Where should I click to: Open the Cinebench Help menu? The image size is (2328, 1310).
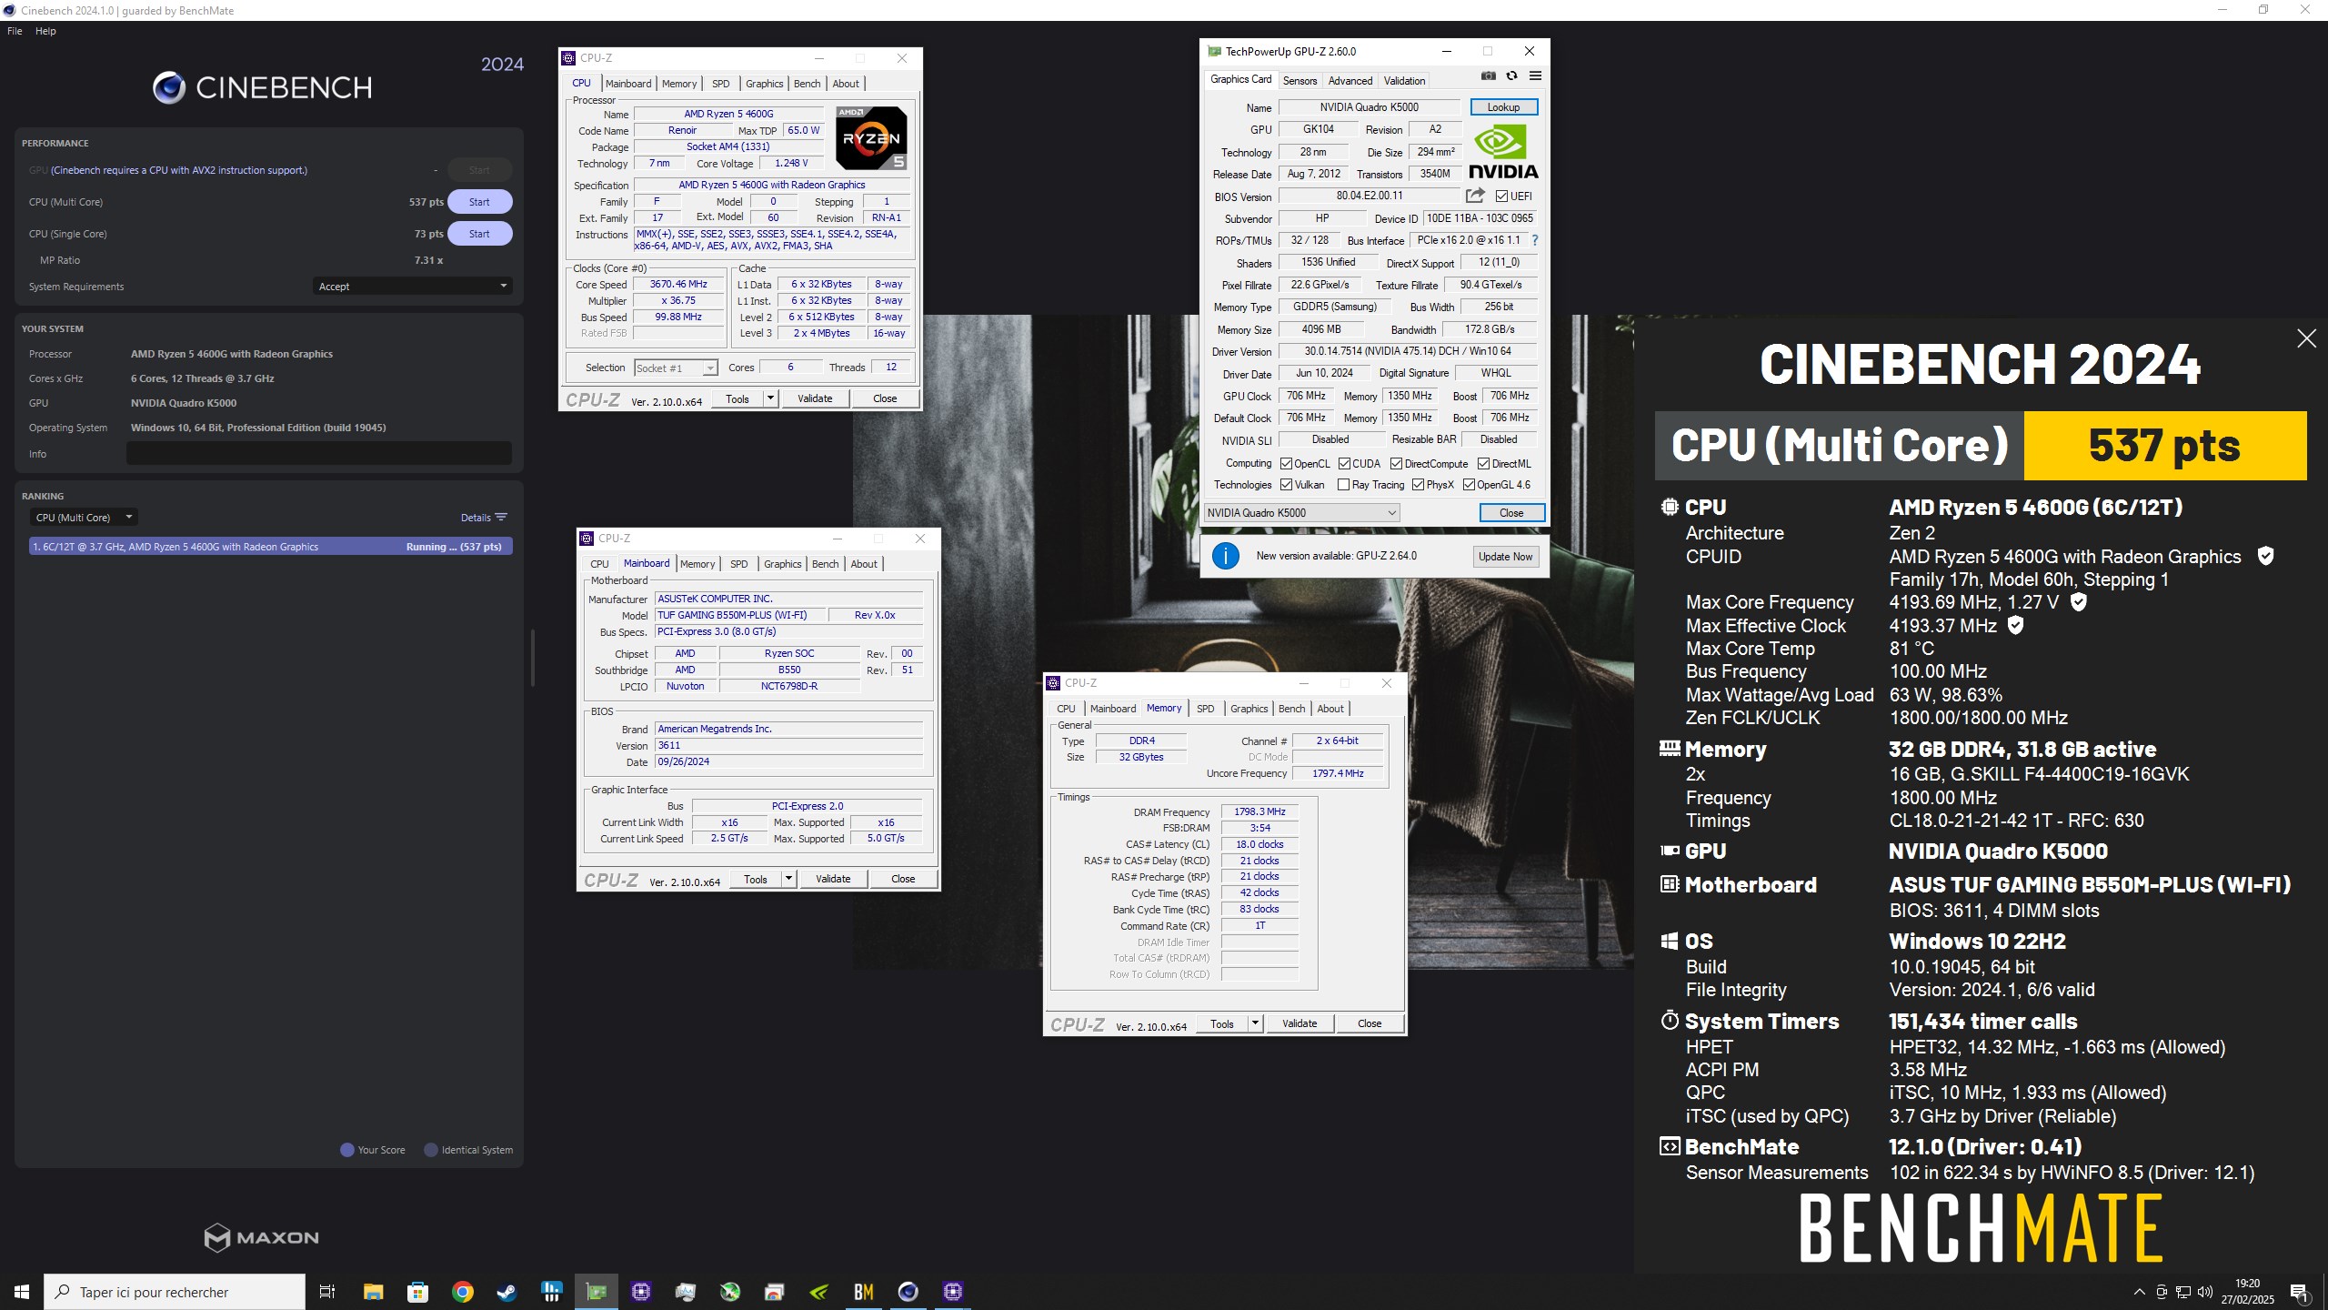45,31
